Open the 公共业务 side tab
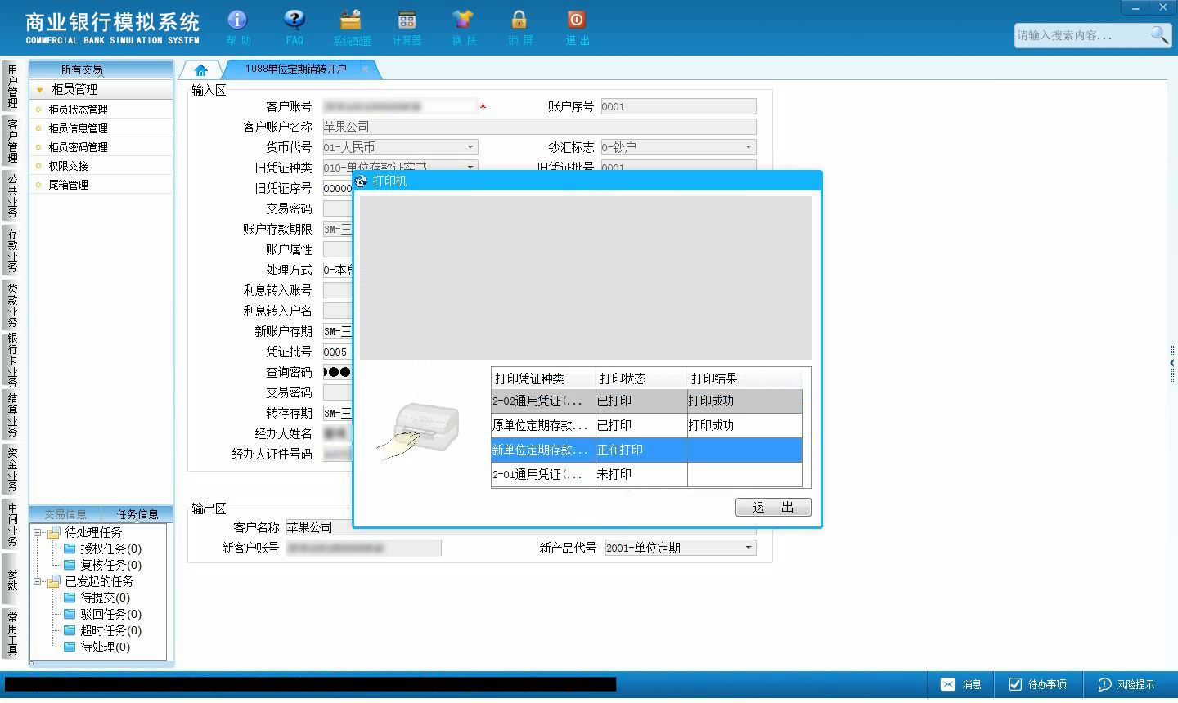 coord(11,195)
